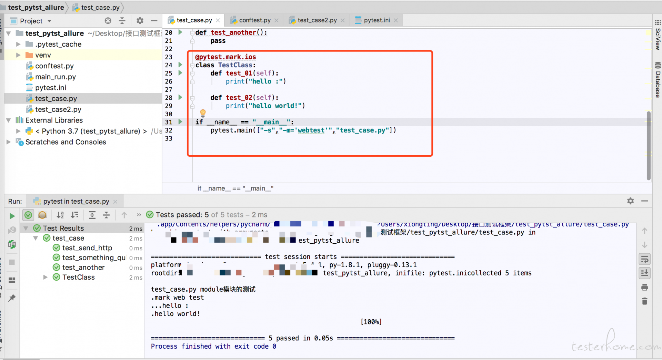Image resolution: width=662 pixels, height=360 pixels.
Task: Open SciView side panel
Action: (x=658, y=35)
